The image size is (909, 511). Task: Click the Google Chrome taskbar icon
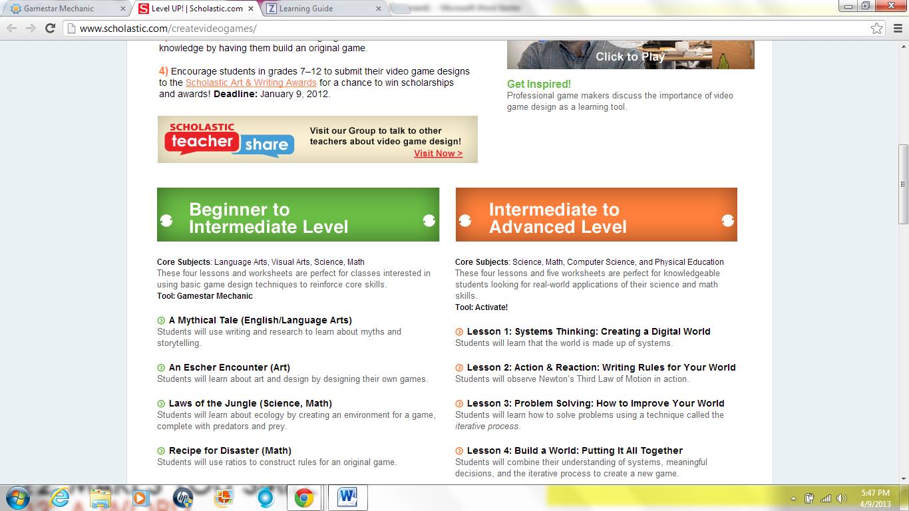point(305,498)
